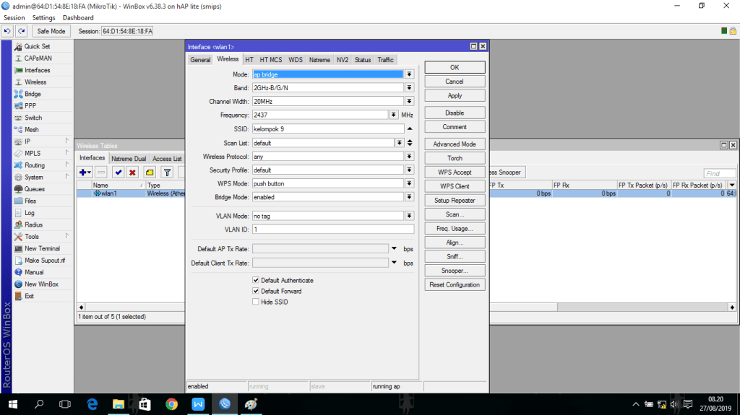
Task: Click the SSID text field
Action: [x=327, y=129]
